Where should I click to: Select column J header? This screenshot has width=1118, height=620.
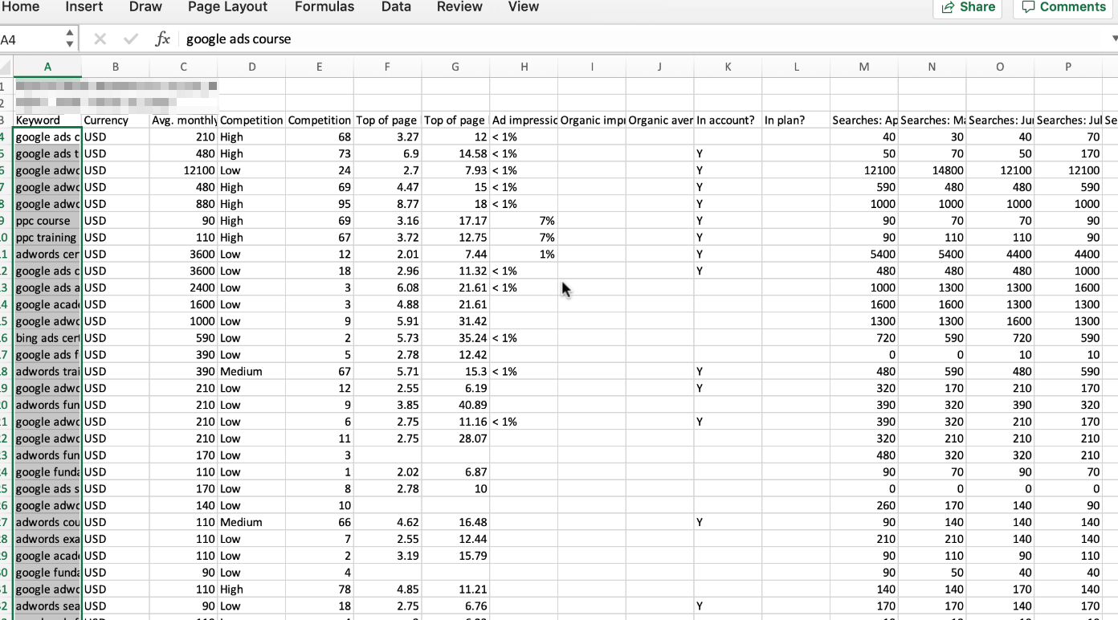coord(659,67)
